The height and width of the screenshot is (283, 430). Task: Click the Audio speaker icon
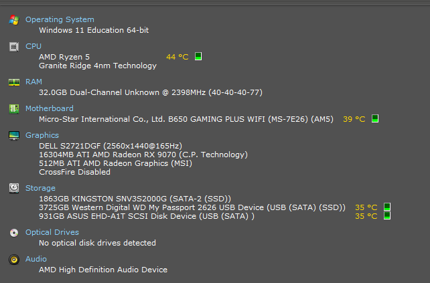(14, 260)
